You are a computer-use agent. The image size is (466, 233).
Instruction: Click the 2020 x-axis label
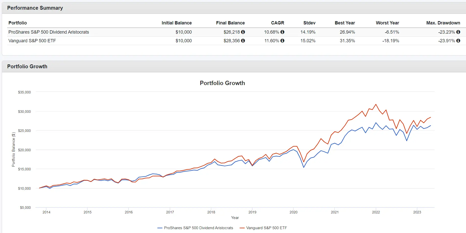[294, 212]
